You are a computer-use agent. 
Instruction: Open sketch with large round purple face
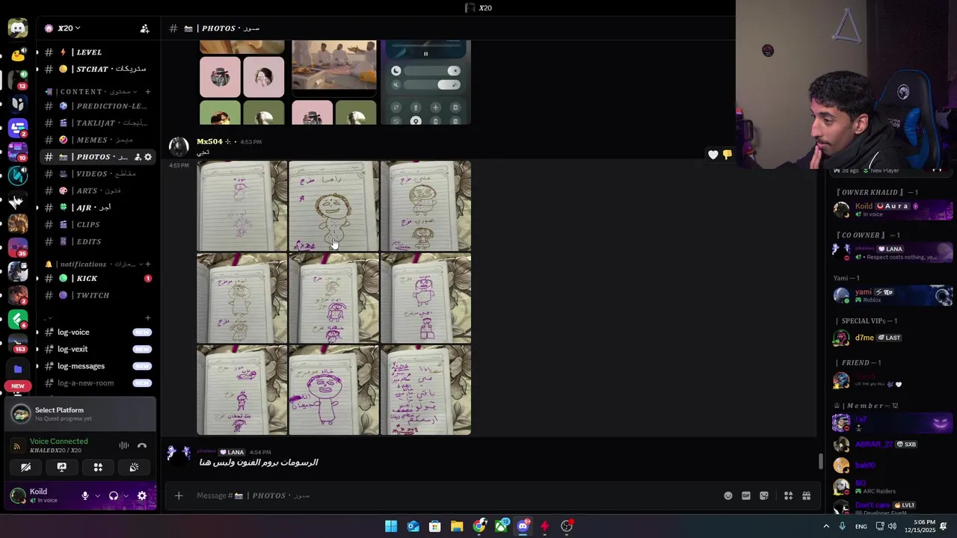click(x=334, y=390)
